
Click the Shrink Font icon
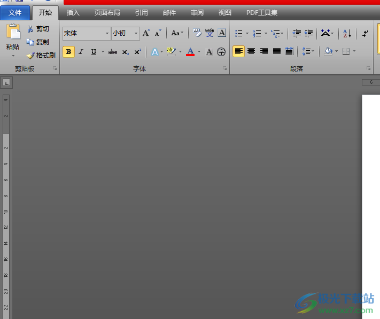tap(158, 33)
